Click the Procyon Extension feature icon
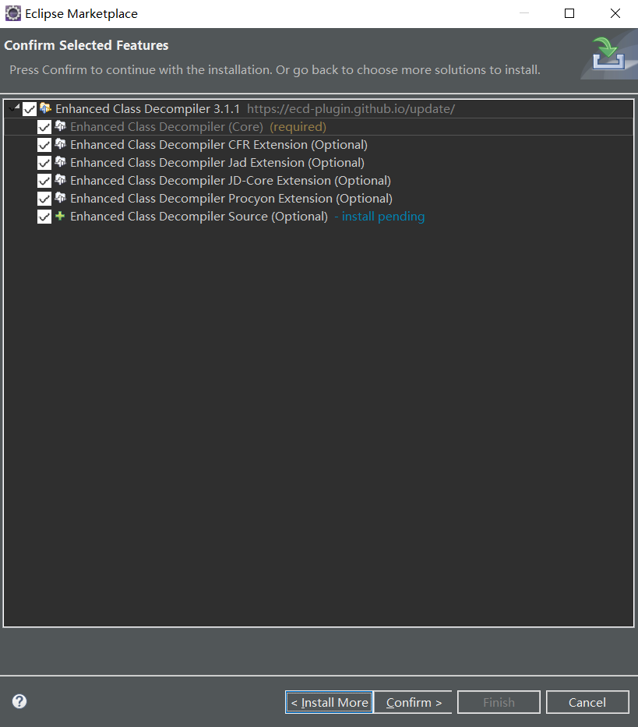The height and width of the screenshot is (727, 638). 60,198
